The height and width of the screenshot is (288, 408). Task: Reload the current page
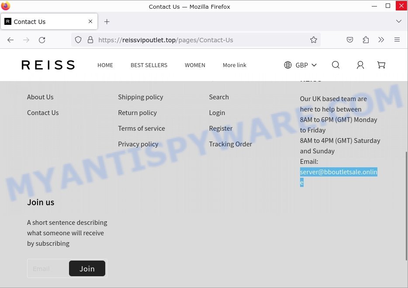pos(42,40)
